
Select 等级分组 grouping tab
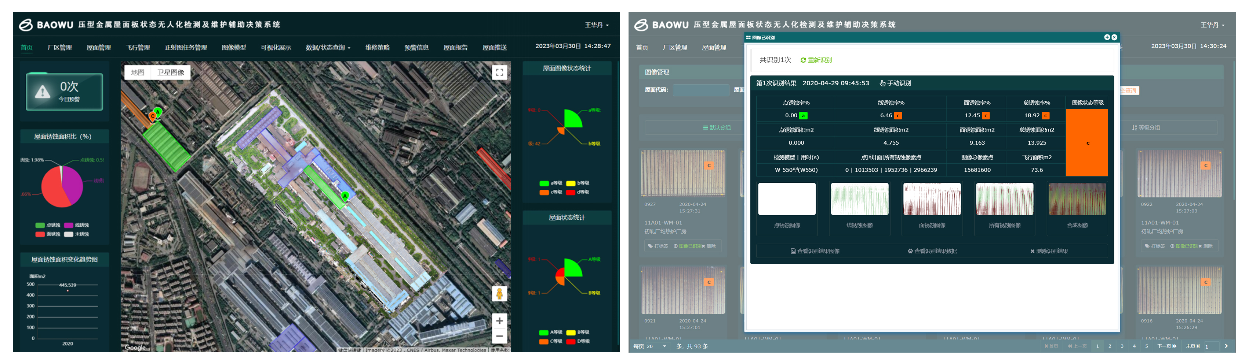1146,128
